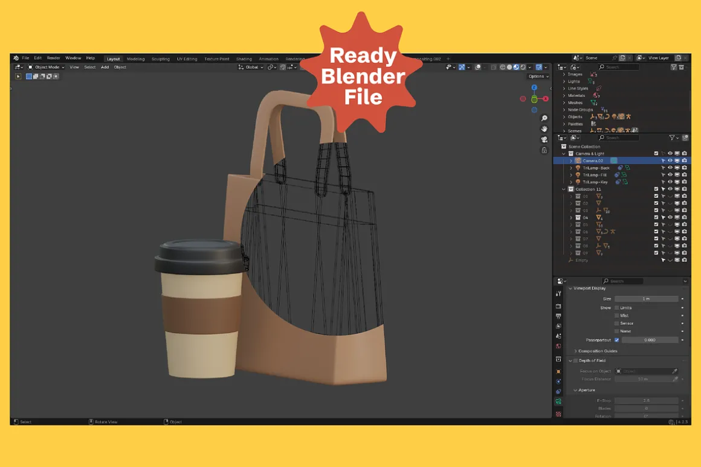Toggle camera view icon in viewport

point(544,140)
